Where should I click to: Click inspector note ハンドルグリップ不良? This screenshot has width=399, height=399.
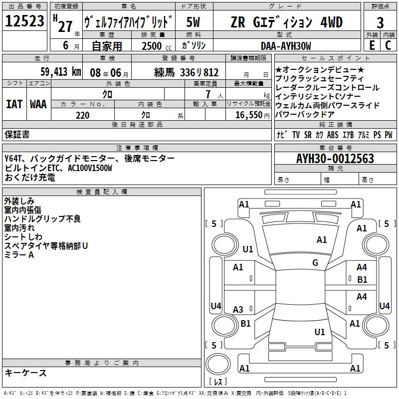[42, 219]
